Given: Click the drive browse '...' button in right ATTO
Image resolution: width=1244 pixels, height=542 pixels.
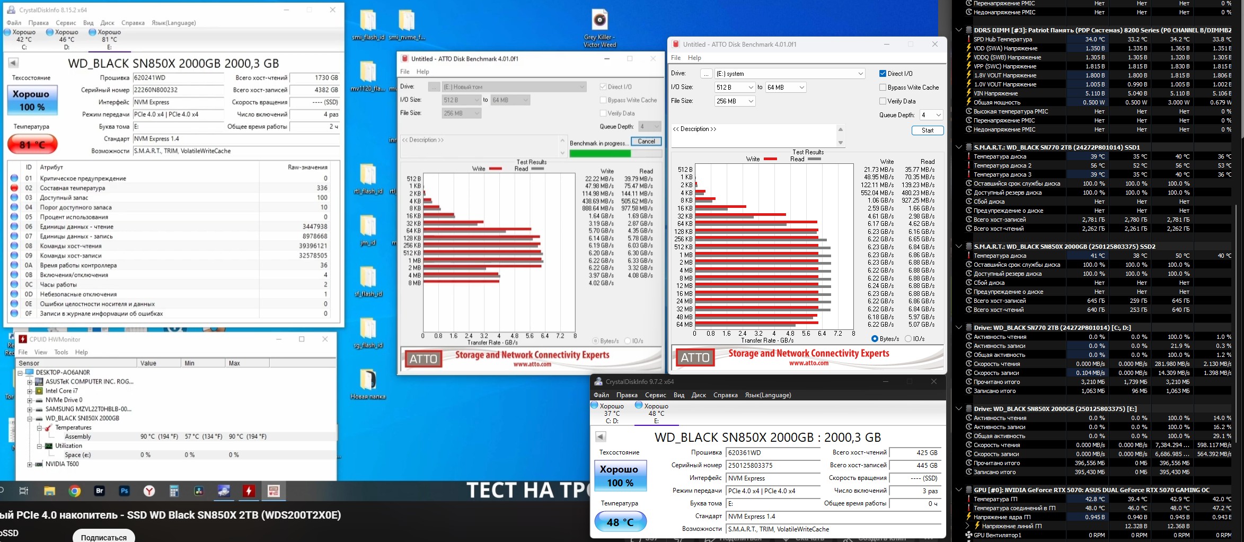Looking at the screenshot, I should tap(706, 74).
